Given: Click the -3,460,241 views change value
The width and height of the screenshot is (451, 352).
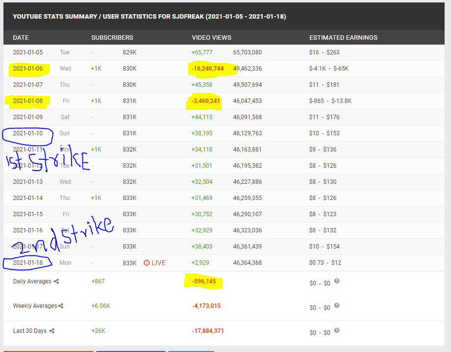Looking at the screenshot, I should (x=206, y=101).
